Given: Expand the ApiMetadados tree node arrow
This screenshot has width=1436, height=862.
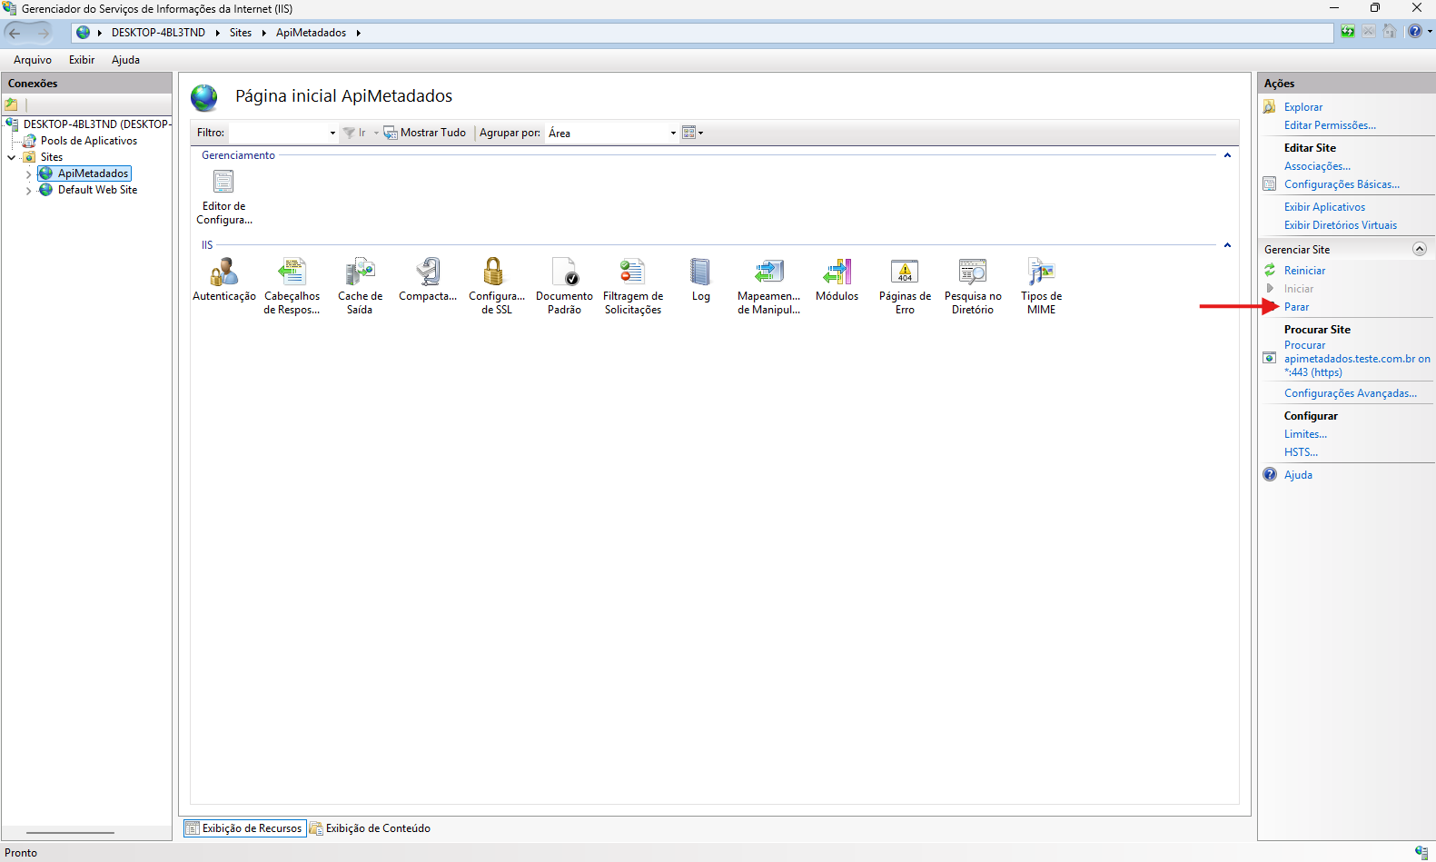Looking at the screenshot, I should coord(28,174).
